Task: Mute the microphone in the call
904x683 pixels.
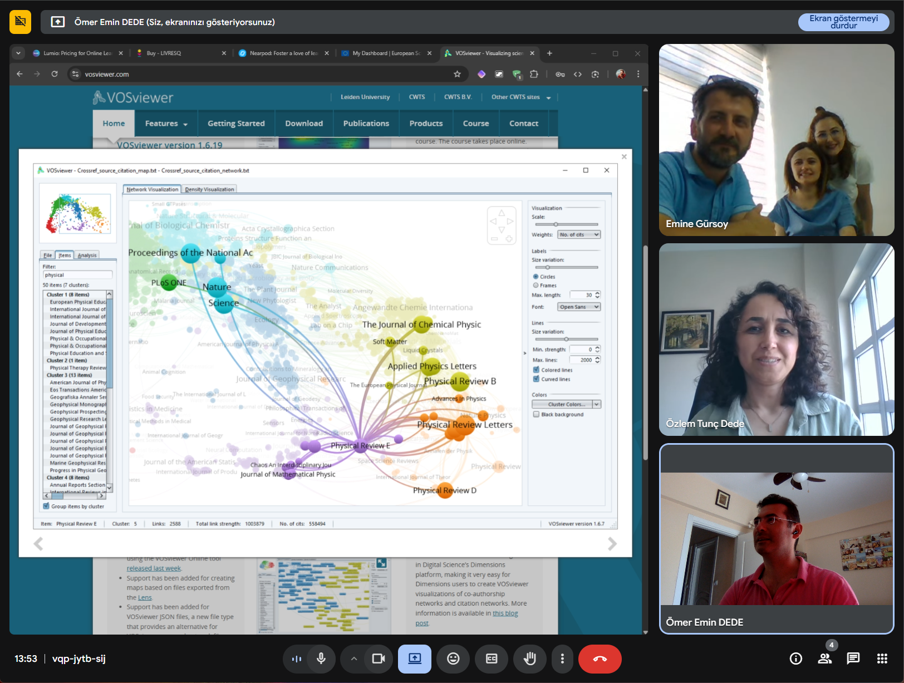Action: (x=321, y=659)
